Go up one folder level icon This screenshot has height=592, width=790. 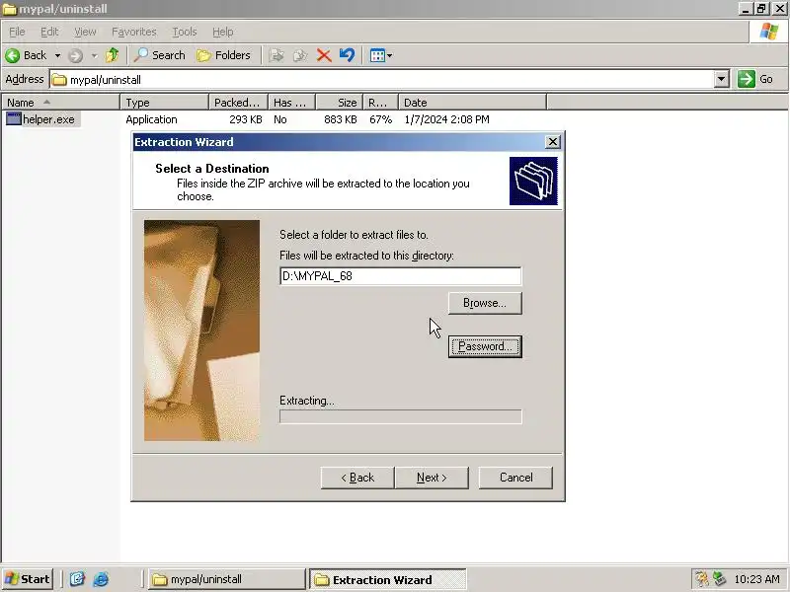tap(112, 55)
